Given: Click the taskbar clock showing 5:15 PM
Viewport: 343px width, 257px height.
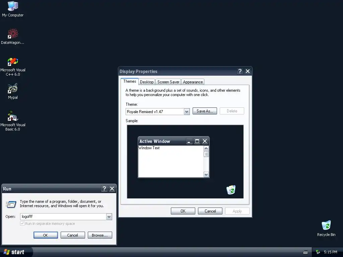Looking at the screenshot, I should tap(331, 252).
